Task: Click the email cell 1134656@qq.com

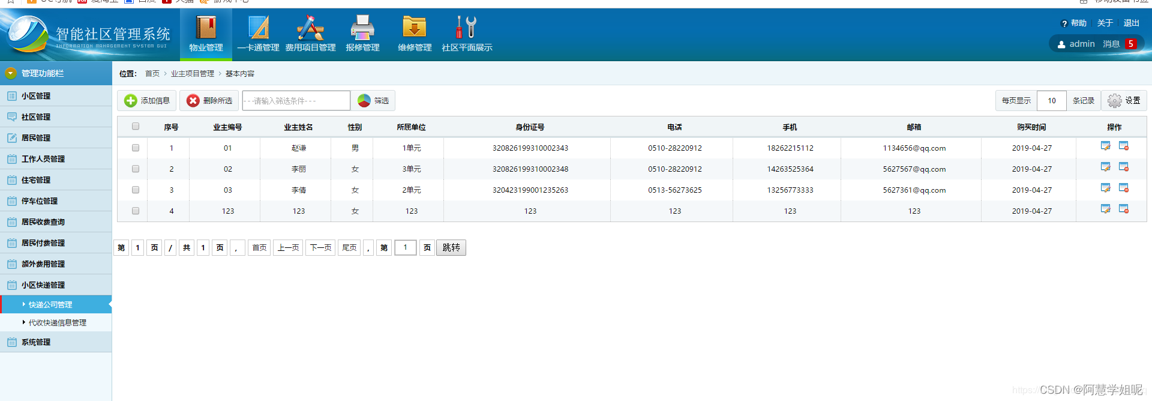Action: click(914, 148)
